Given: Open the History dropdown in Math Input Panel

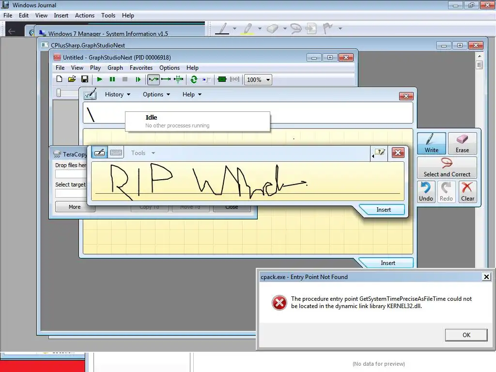Looking at the screenshot, I should pyautogui.click(x=118, y=94).
